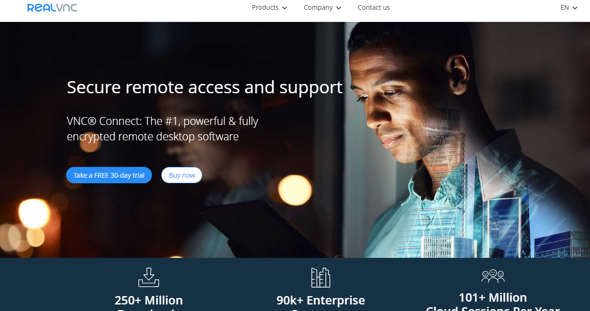This screenshot has width=590, height=311.
Task: Click the enterprise buildings icon
Action: pyautogui.click(x=321, y=277)
